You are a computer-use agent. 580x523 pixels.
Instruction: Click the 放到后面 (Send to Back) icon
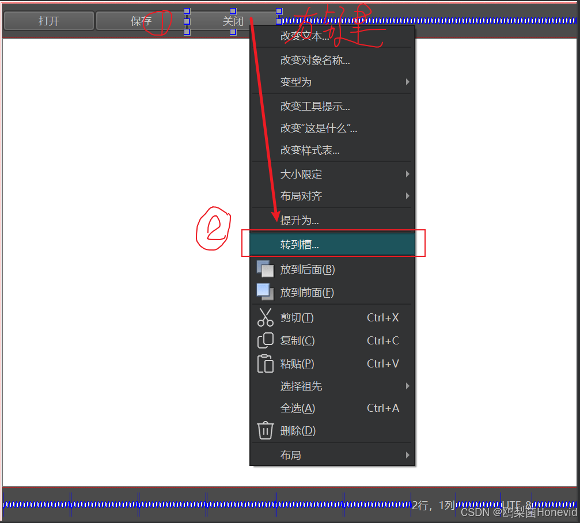pyautogui.click(x=265, y=269)
